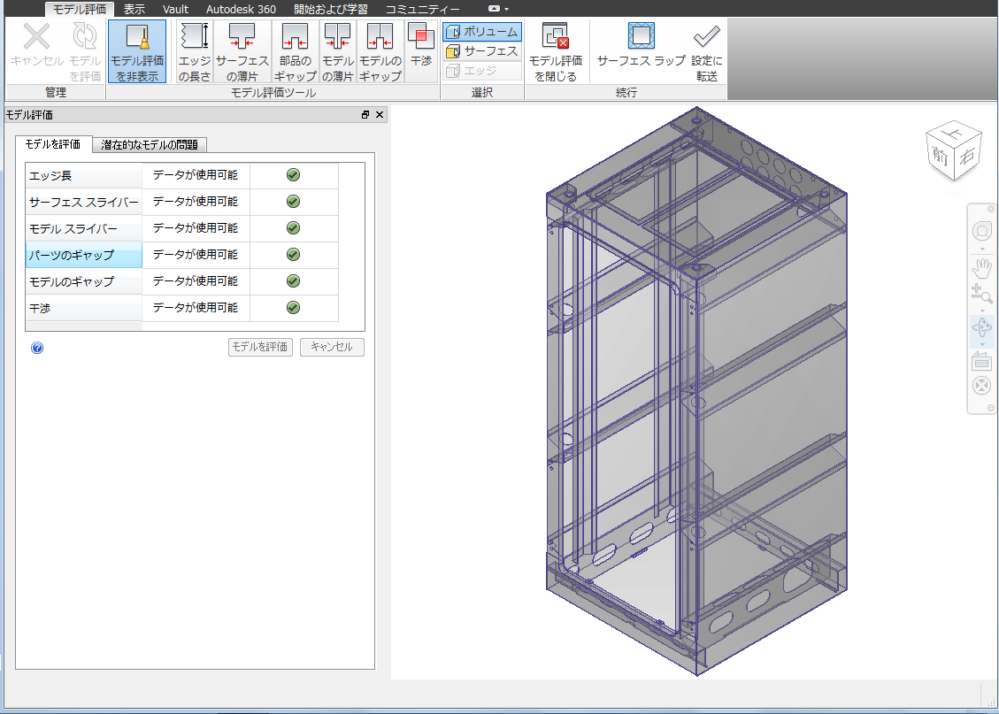999x714 pixels.
Task: Open the steering wheel navigation tool
Action: click(982, 231)
